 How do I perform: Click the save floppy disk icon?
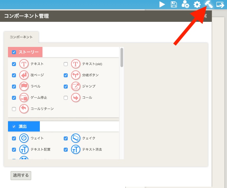tap(174, 4)
